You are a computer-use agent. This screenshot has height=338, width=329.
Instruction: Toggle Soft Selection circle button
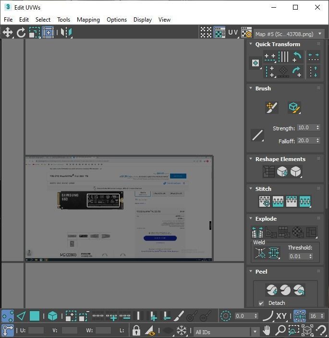(x=225, y=316)
